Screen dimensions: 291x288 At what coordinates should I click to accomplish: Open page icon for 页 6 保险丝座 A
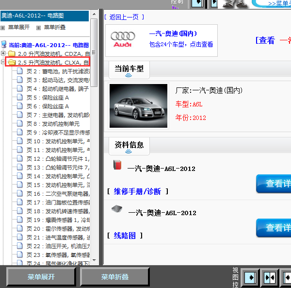pos(20,106)
